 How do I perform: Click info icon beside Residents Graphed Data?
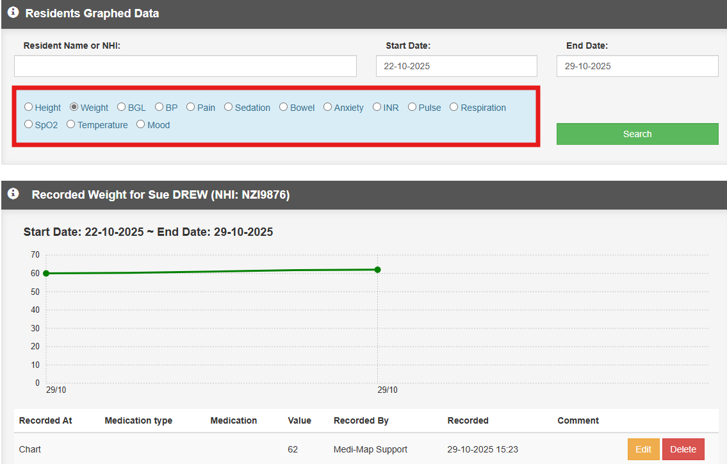coord(13,13)
